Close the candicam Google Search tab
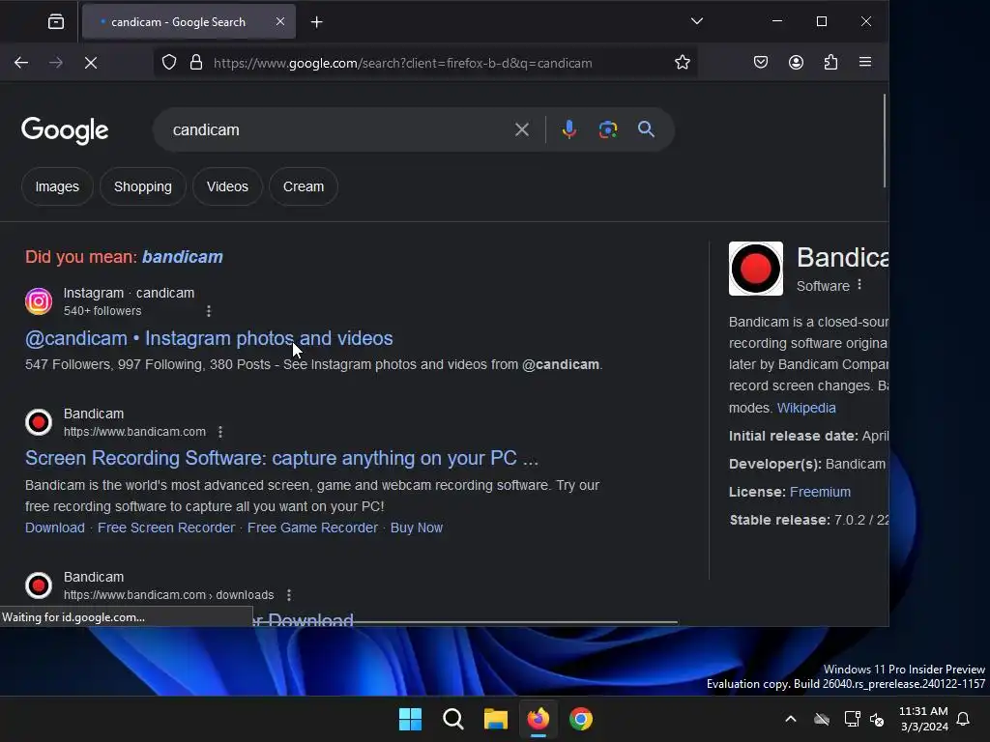The width and height of the screenshot is (990, 742). [280, 21]
